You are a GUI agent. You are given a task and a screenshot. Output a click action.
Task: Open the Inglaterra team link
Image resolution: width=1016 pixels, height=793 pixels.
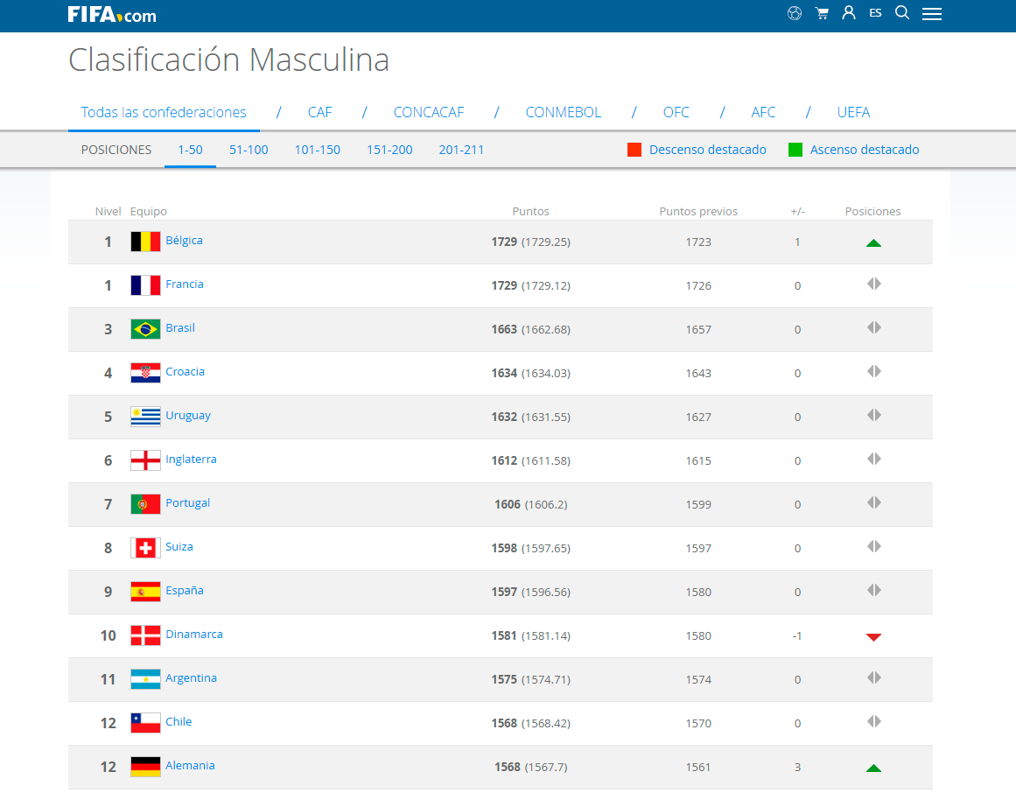click(x=191, y=460)
